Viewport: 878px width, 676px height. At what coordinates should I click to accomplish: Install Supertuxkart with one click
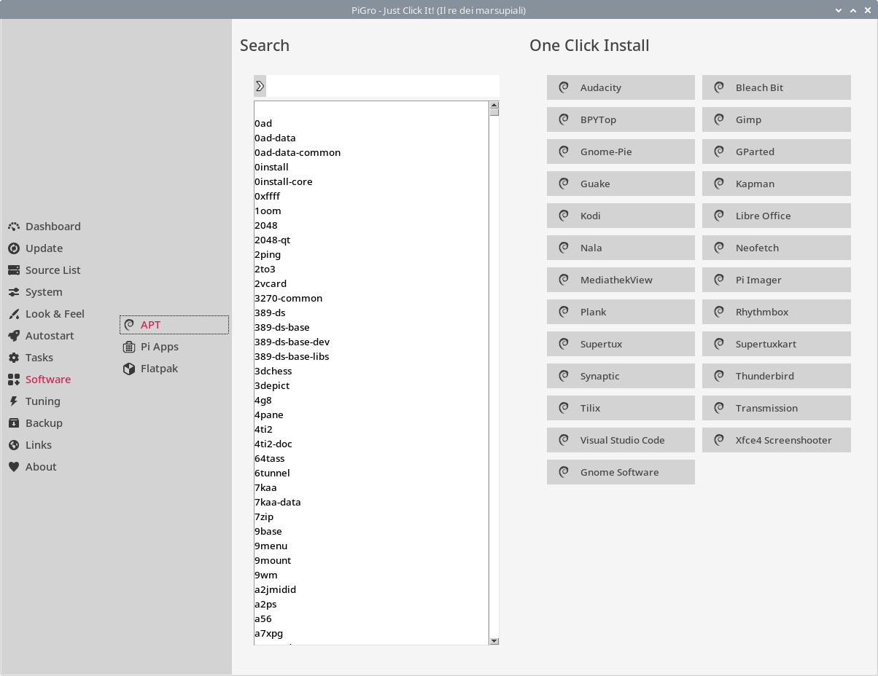tap(777, 344)
